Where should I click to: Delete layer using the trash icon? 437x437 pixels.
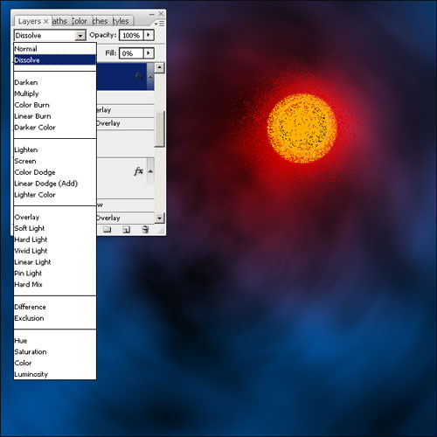pos(145,230)
